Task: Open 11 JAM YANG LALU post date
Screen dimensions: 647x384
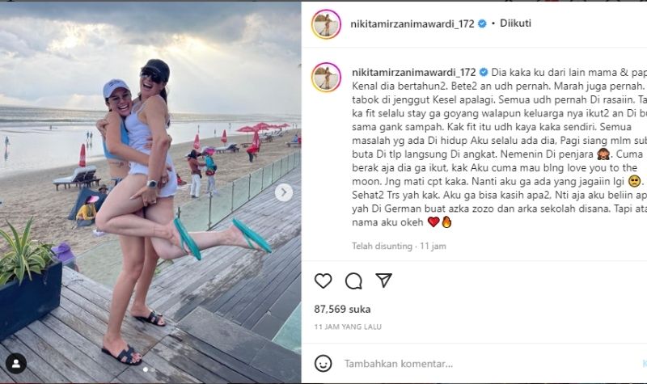Action: [x=348, y=327]
